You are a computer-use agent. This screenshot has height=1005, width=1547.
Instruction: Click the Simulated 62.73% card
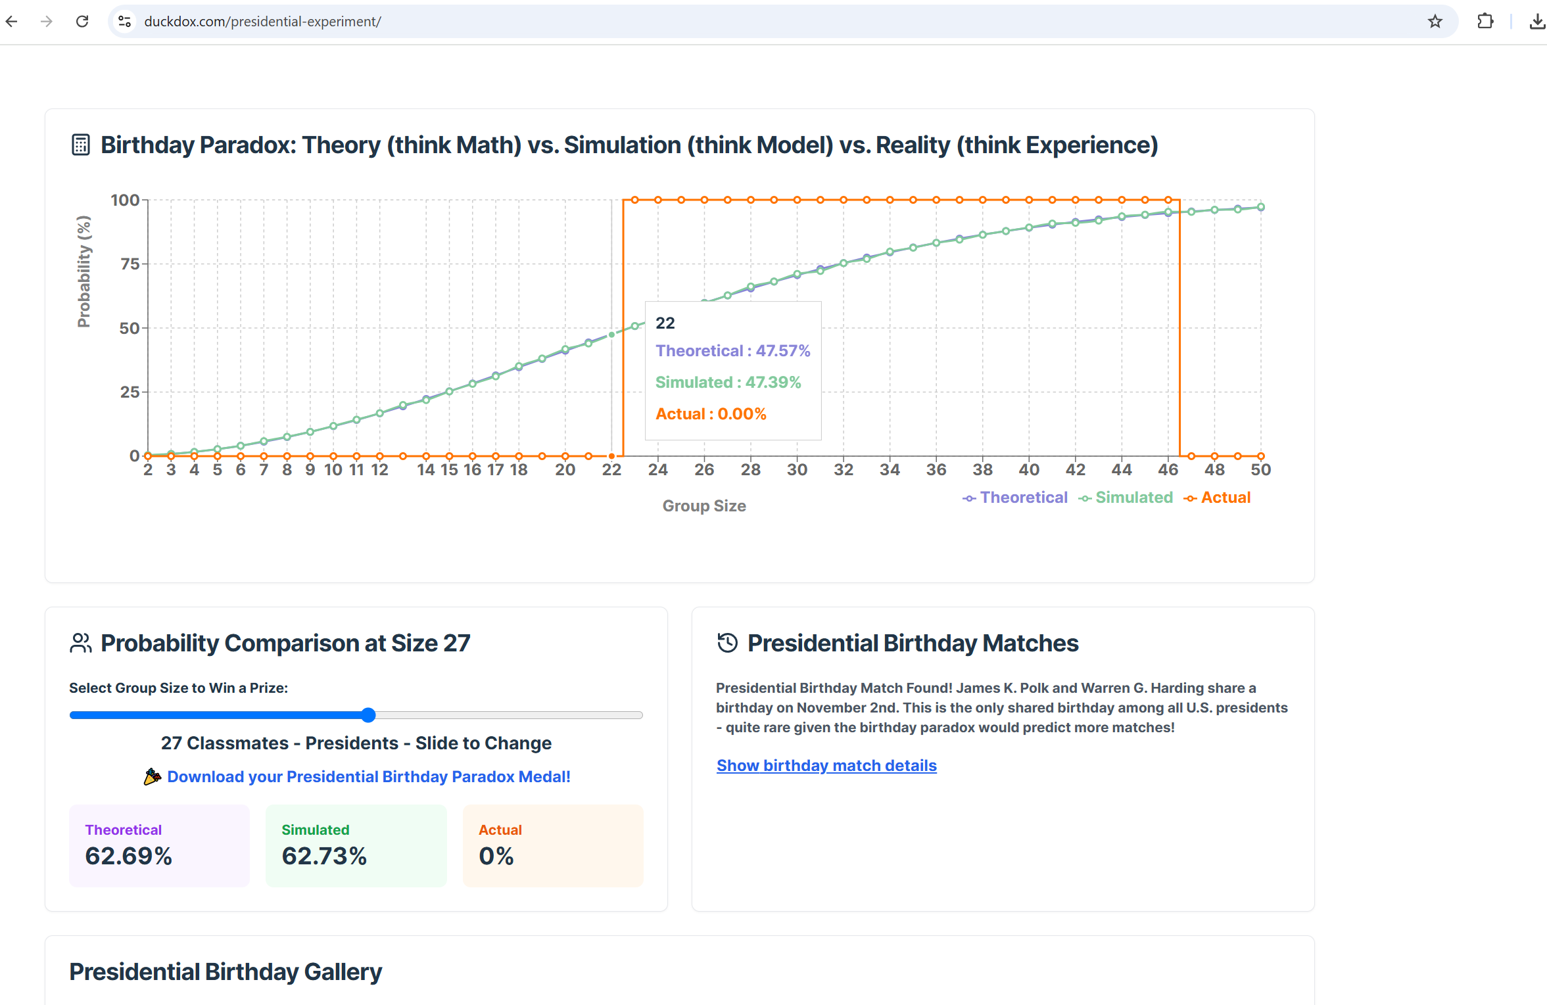pos(356,845)
